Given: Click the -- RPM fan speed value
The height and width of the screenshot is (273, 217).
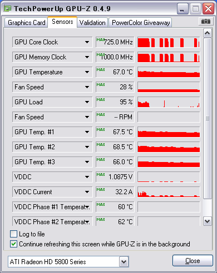Looking at the screenshot, I should (x=115, y=117).
